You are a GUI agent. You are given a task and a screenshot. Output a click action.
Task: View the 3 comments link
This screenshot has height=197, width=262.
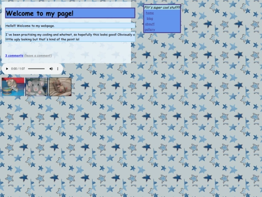coord(14,55)
